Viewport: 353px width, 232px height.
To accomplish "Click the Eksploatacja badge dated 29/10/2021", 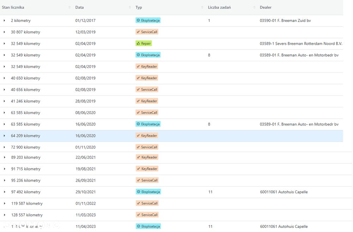I will click(x=148, y=192).
